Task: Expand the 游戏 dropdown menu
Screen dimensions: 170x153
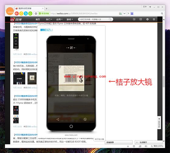Action: (70, 20)
